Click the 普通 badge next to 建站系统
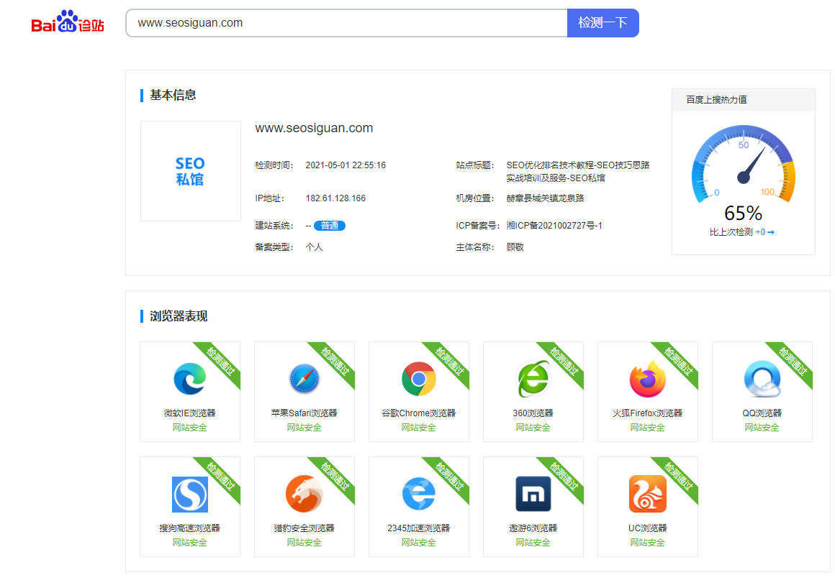Screen dimensions: 835x583 [330, 226]
